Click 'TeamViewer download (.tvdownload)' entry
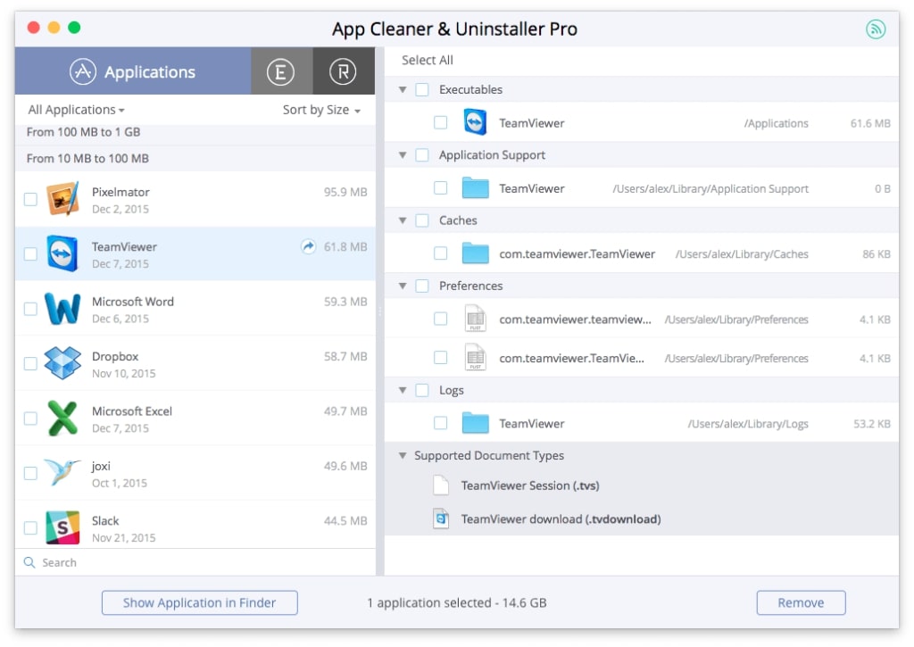The image size is (914, 647). click(561, 518)
